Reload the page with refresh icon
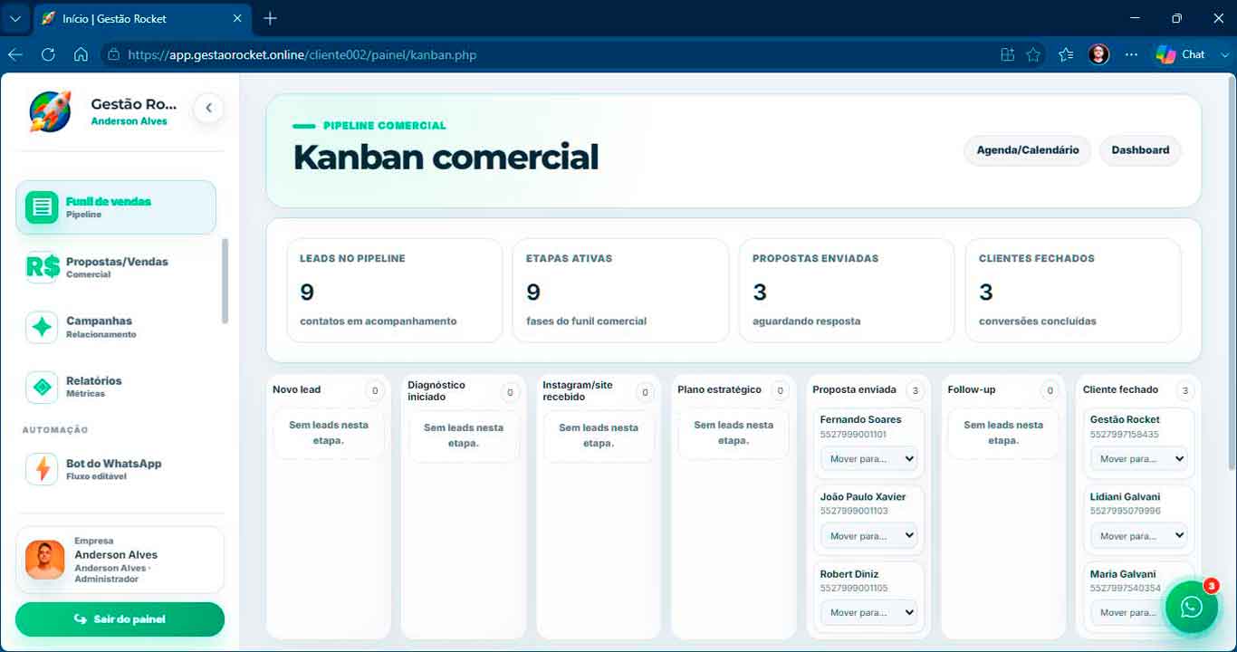 pos(48,54)
